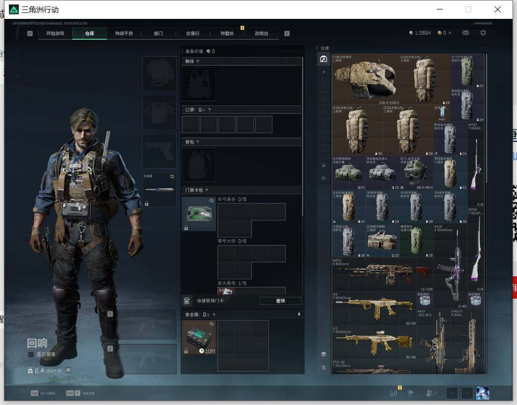517x405 pixels.
Task: Open help question mark beside 门禁卡包
Action: (x=207, y=190)
